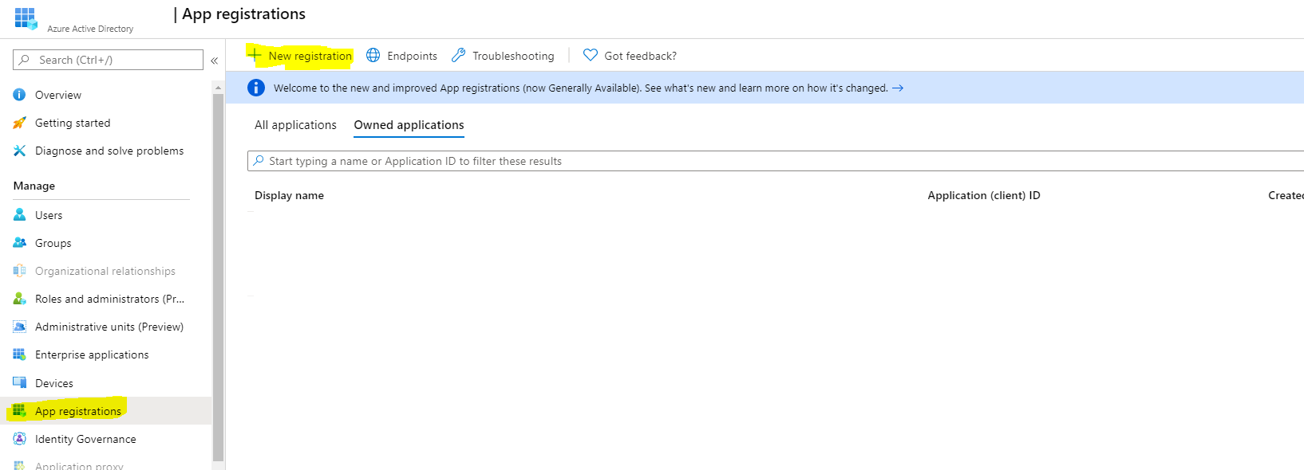Screen dimensions: 1304x470
Task: Click the Roles and administrators icon
Action: (19, 299)
